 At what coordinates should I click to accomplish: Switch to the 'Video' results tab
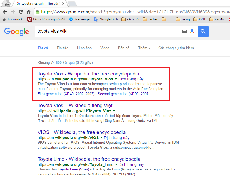[105, 48]
